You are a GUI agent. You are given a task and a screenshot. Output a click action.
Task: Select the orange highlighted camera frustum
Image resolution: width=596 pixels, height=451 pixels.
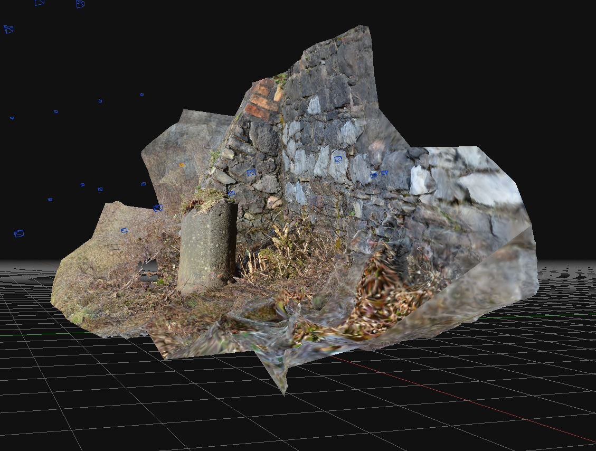click(182, 165)
